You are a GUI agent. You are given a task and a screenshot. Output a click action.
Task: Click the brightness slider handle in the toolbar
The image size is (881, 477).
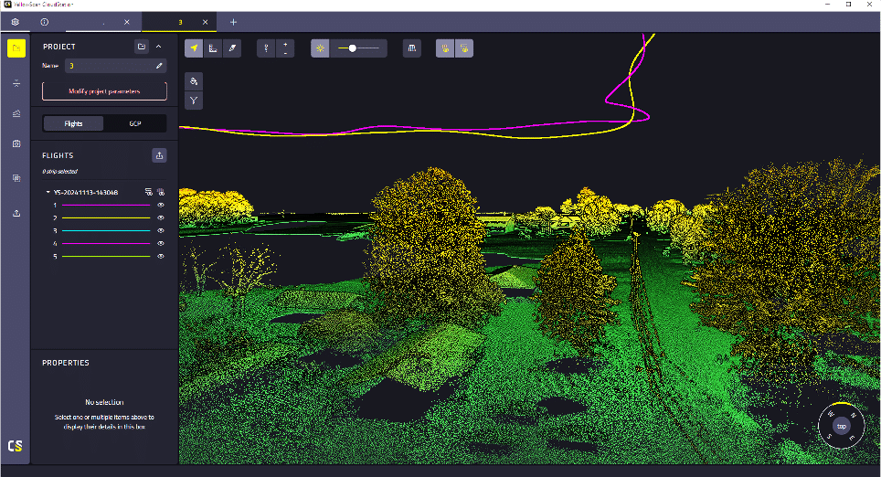pyautogui.click(x=353, y=48)
